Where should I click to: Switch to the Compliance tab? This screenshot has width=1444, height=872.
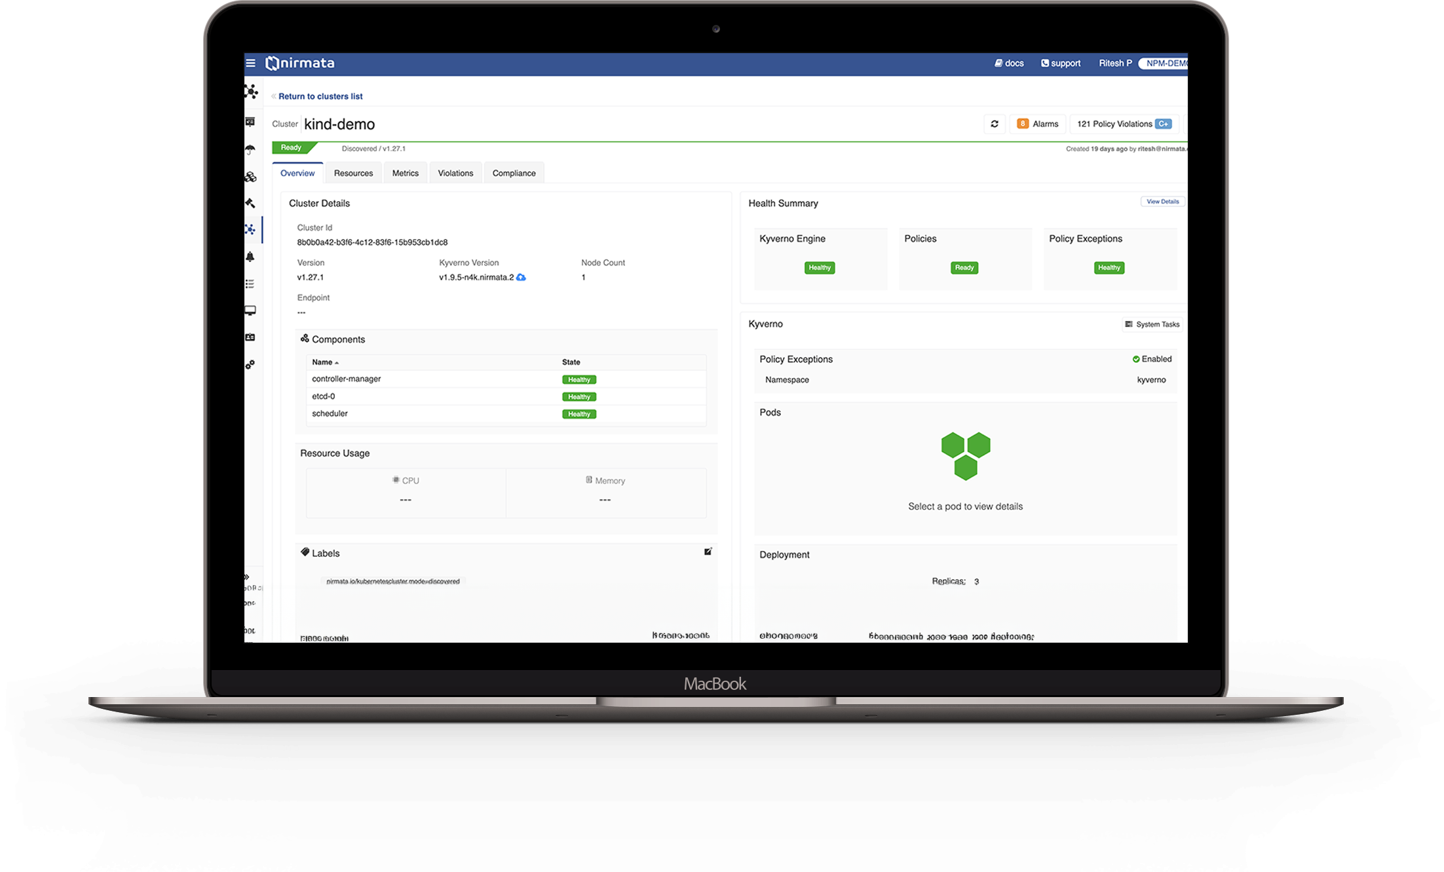tap(514, 172)
